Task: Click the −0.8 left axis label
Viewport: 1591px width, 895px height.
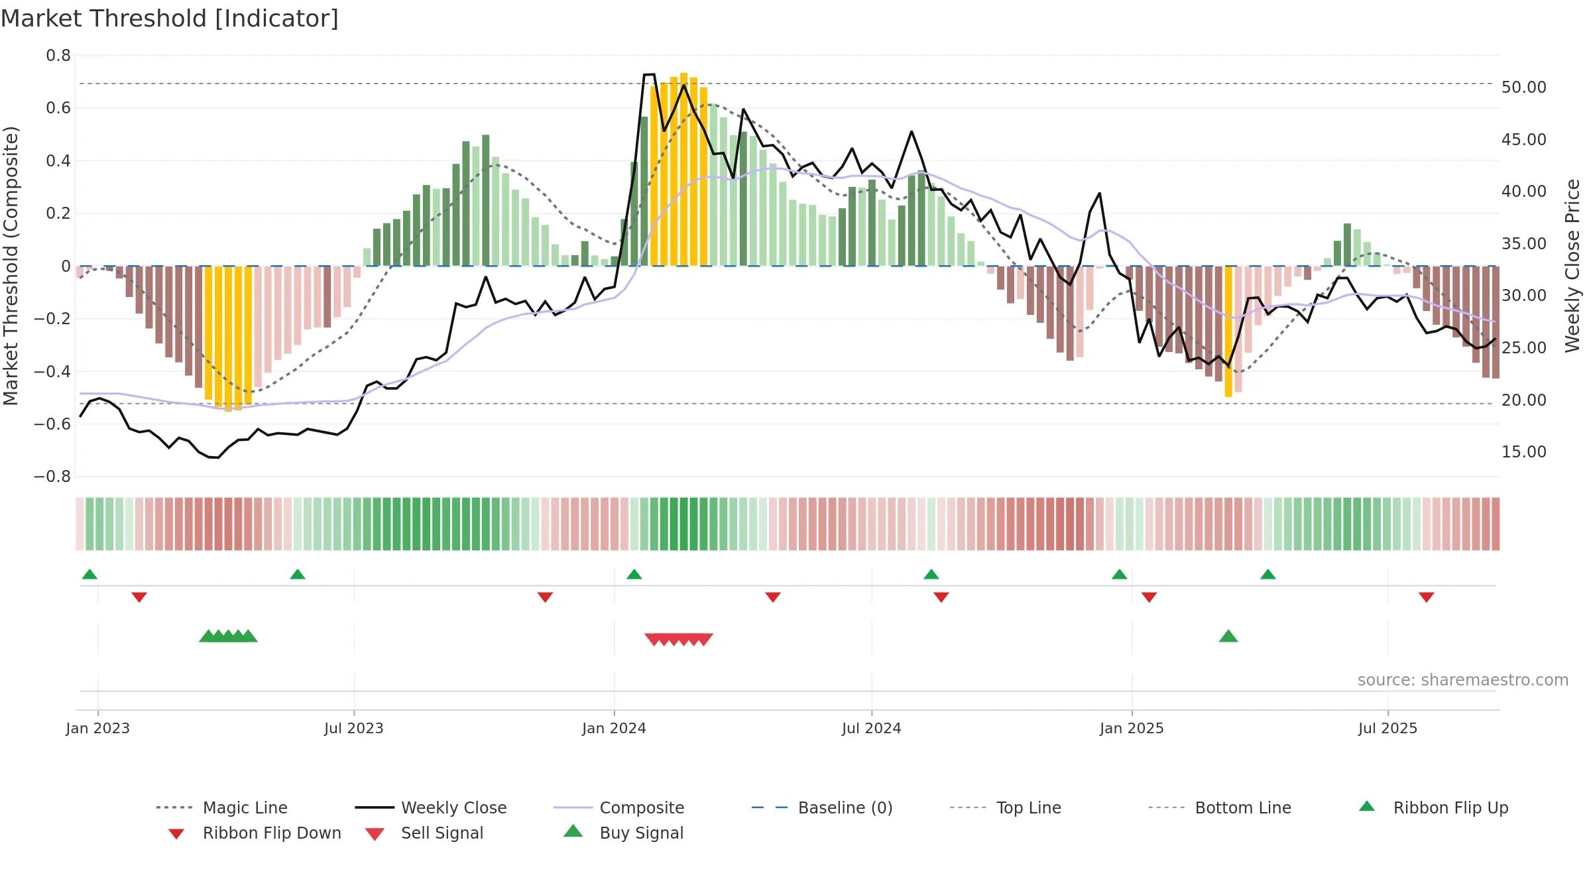Action: click(52, 477)
